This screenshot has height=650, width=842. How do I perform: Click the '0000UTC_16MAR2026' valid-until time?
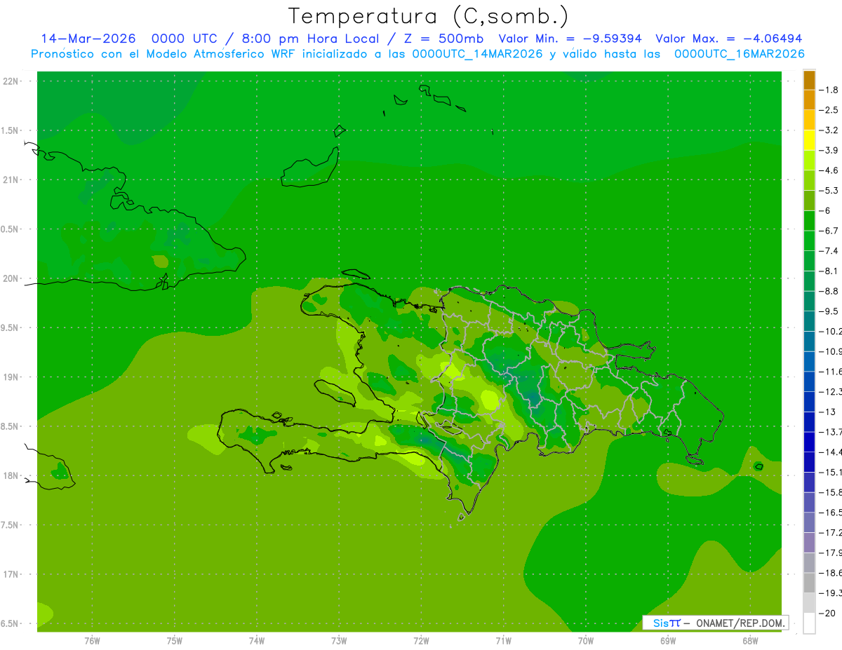(x=739, y=54)
